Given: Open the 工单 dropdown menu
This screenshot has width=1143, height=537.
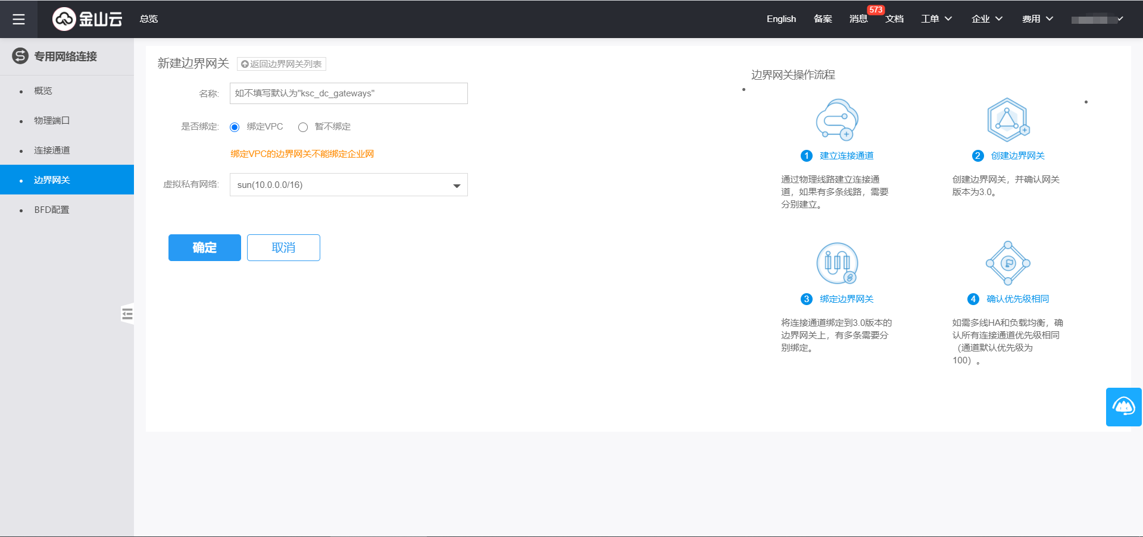Looking at the screenshot, I should [x=936, y=19].
